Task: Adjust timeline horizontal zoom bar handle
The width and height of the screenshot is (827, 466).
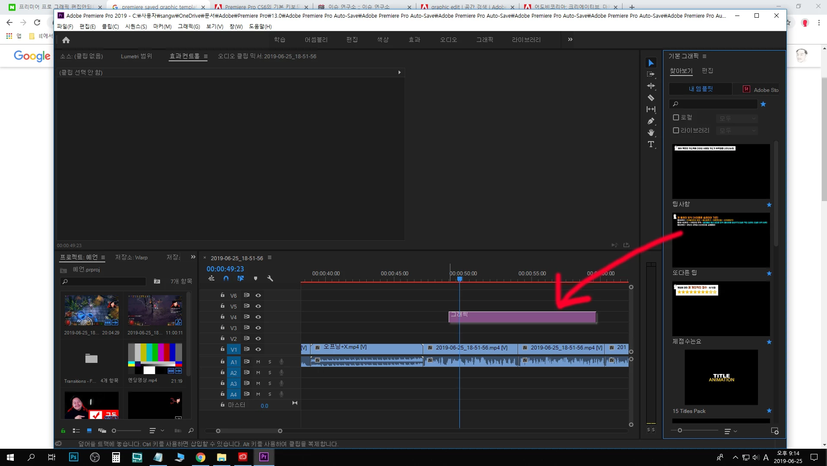Action: point(280,431)
